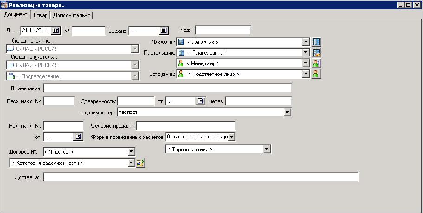
Task: Open calendar picker under Нал. накл. №
Action: pos(78,137)
